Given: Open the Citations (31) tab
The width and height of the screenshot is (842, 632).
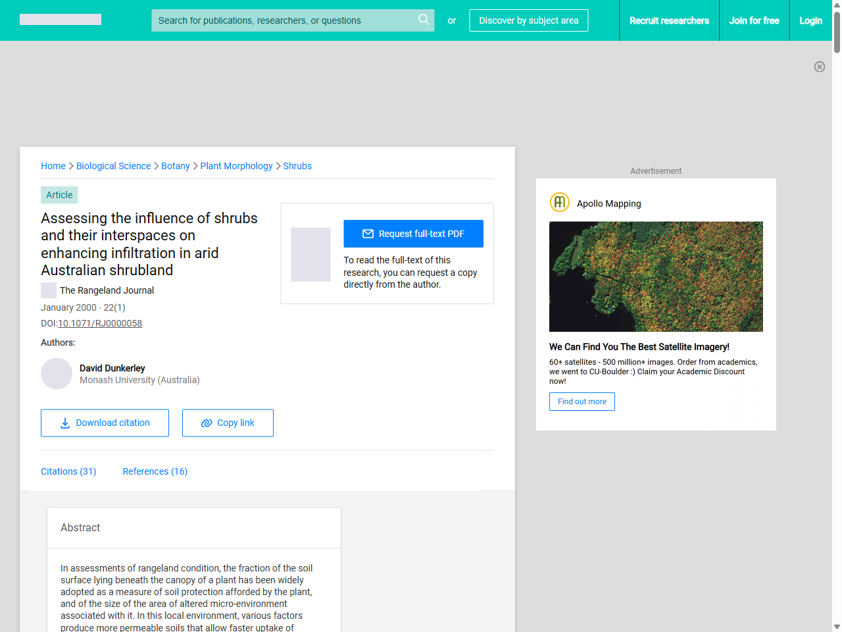Looking at the screenshot, I should pyautogui.click(x=68, y=471).
